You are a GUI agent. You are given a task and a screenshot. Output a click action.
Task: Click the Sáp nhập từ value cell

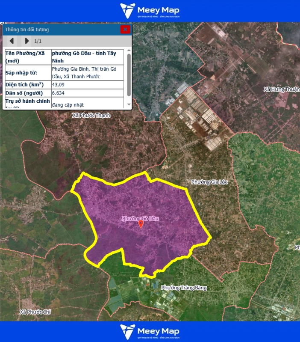tap(87, 72)
